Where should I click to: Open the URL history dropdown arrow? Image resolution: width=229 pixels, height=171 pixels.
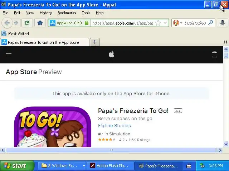[165, 23]
